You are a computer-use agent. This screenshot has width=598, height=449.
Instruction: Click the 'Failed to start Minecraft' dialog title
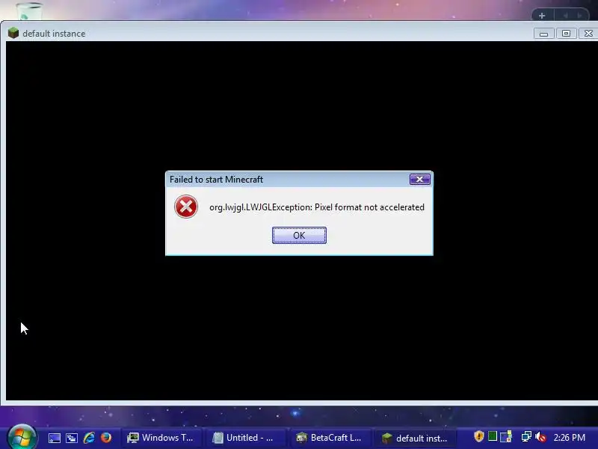[216, 180]
